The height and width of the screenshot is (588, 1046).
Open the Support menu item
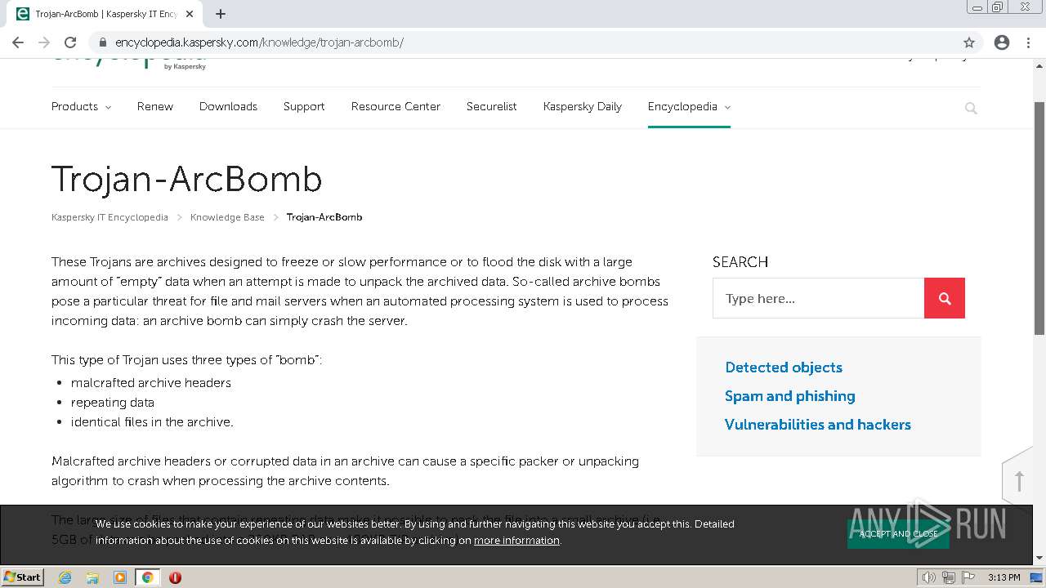click(x=304, y=106)
